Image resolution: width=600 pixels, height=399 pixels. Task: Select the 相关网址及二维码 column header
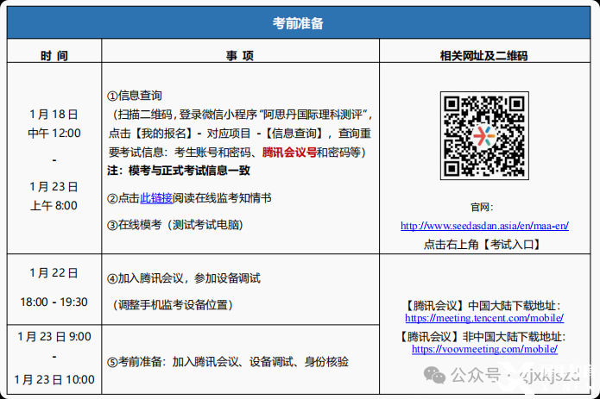[484, 56]
